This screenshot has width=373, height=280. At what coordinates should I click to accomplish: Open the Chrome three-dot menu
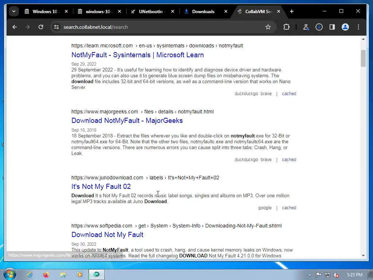pos(358,27)
